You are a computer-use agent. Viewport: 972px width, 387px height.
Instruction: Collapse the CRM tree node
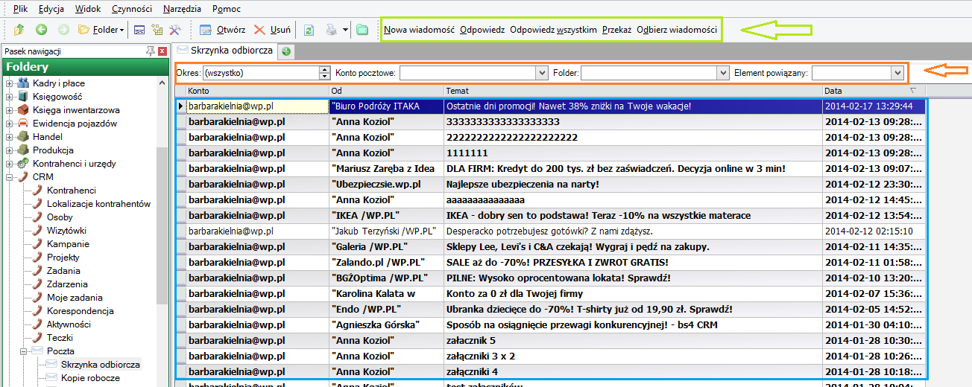[x=10, y=177]
